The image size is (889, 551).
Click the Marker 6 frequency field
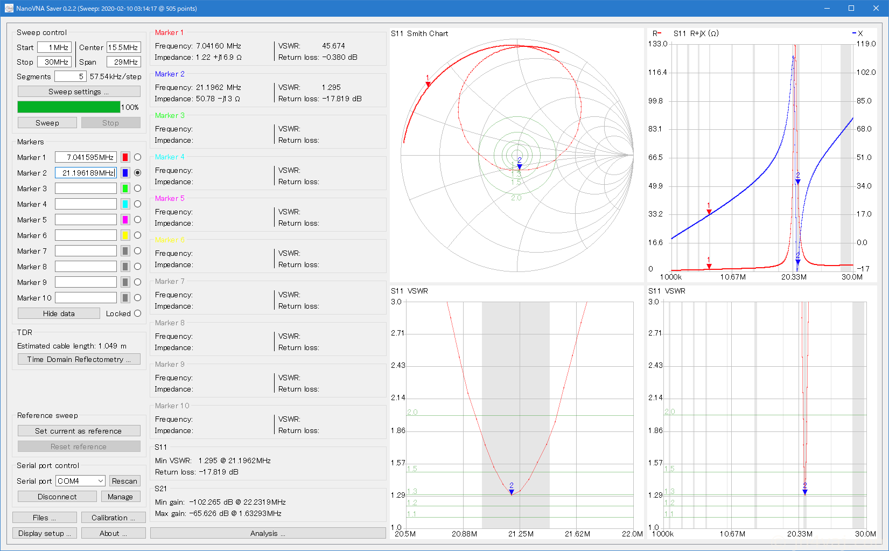pyautogui.click(x=86, y=235)
